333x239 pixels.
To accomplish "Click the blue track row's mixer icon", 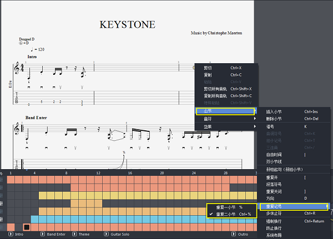I will tap(3, 219).
